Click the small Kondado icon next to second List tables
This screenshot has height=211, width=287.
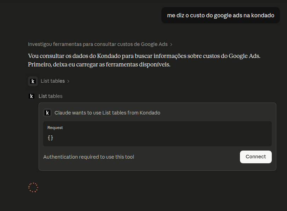[x=31, y=96]
